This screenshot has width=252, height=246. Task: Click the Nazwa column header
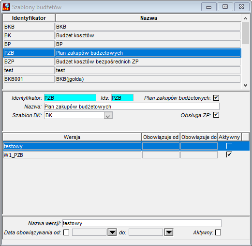(x=148, y=18)
